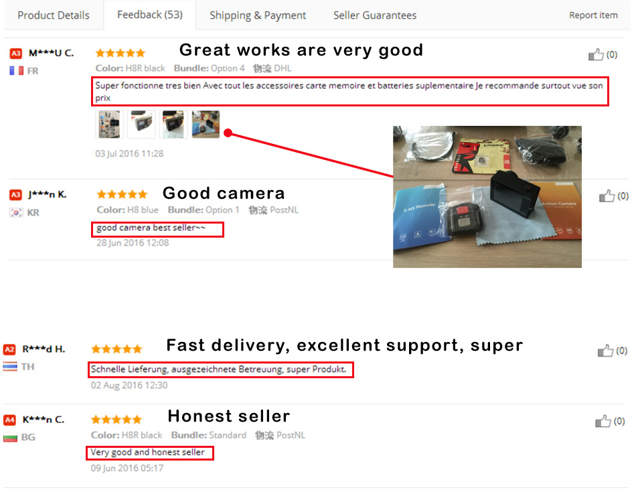Click the A3 badge beside M***U C.

tap(16, 53)
